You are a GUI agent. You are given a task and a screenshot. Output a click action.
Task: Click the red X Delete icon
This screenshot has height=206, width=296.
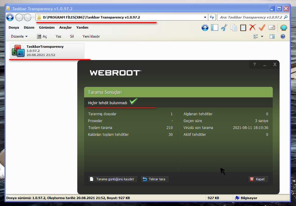[252, 27]
